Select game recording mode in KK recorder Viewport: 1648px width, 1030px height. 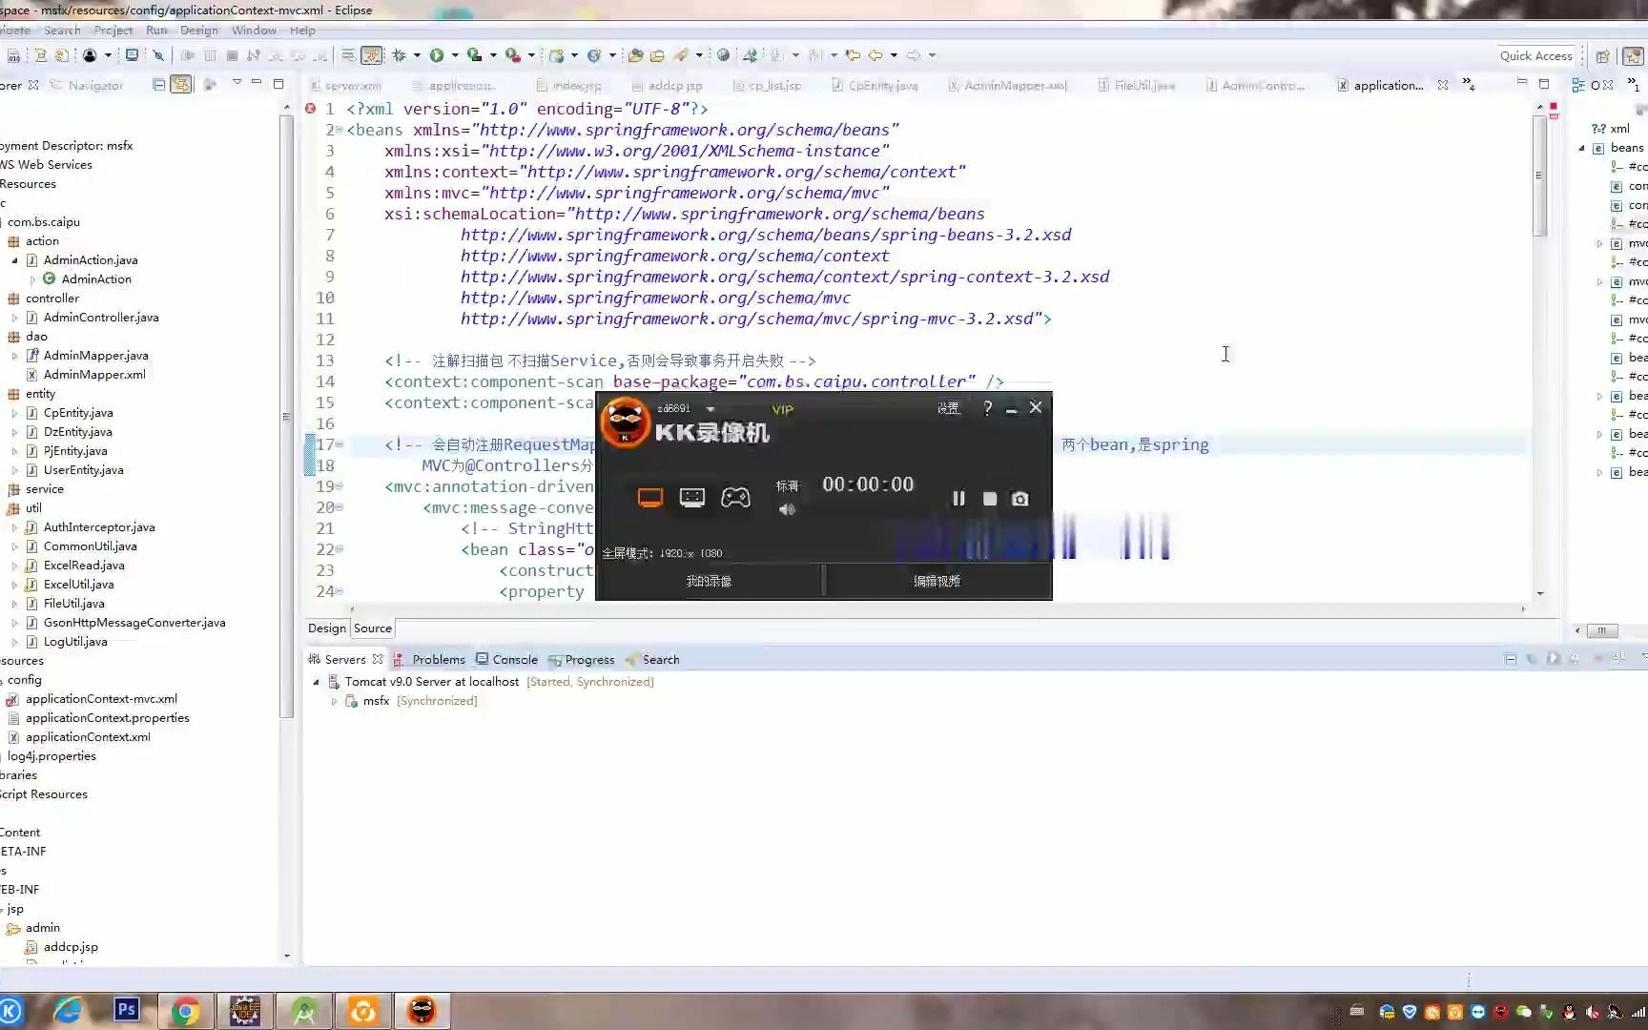click(x=735, y=498)
